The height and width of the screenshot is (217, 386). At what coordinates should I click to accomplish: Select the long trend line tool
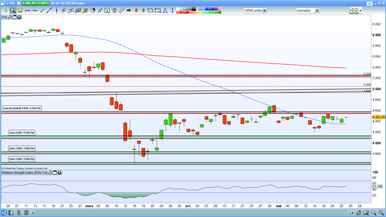(49, 11)
